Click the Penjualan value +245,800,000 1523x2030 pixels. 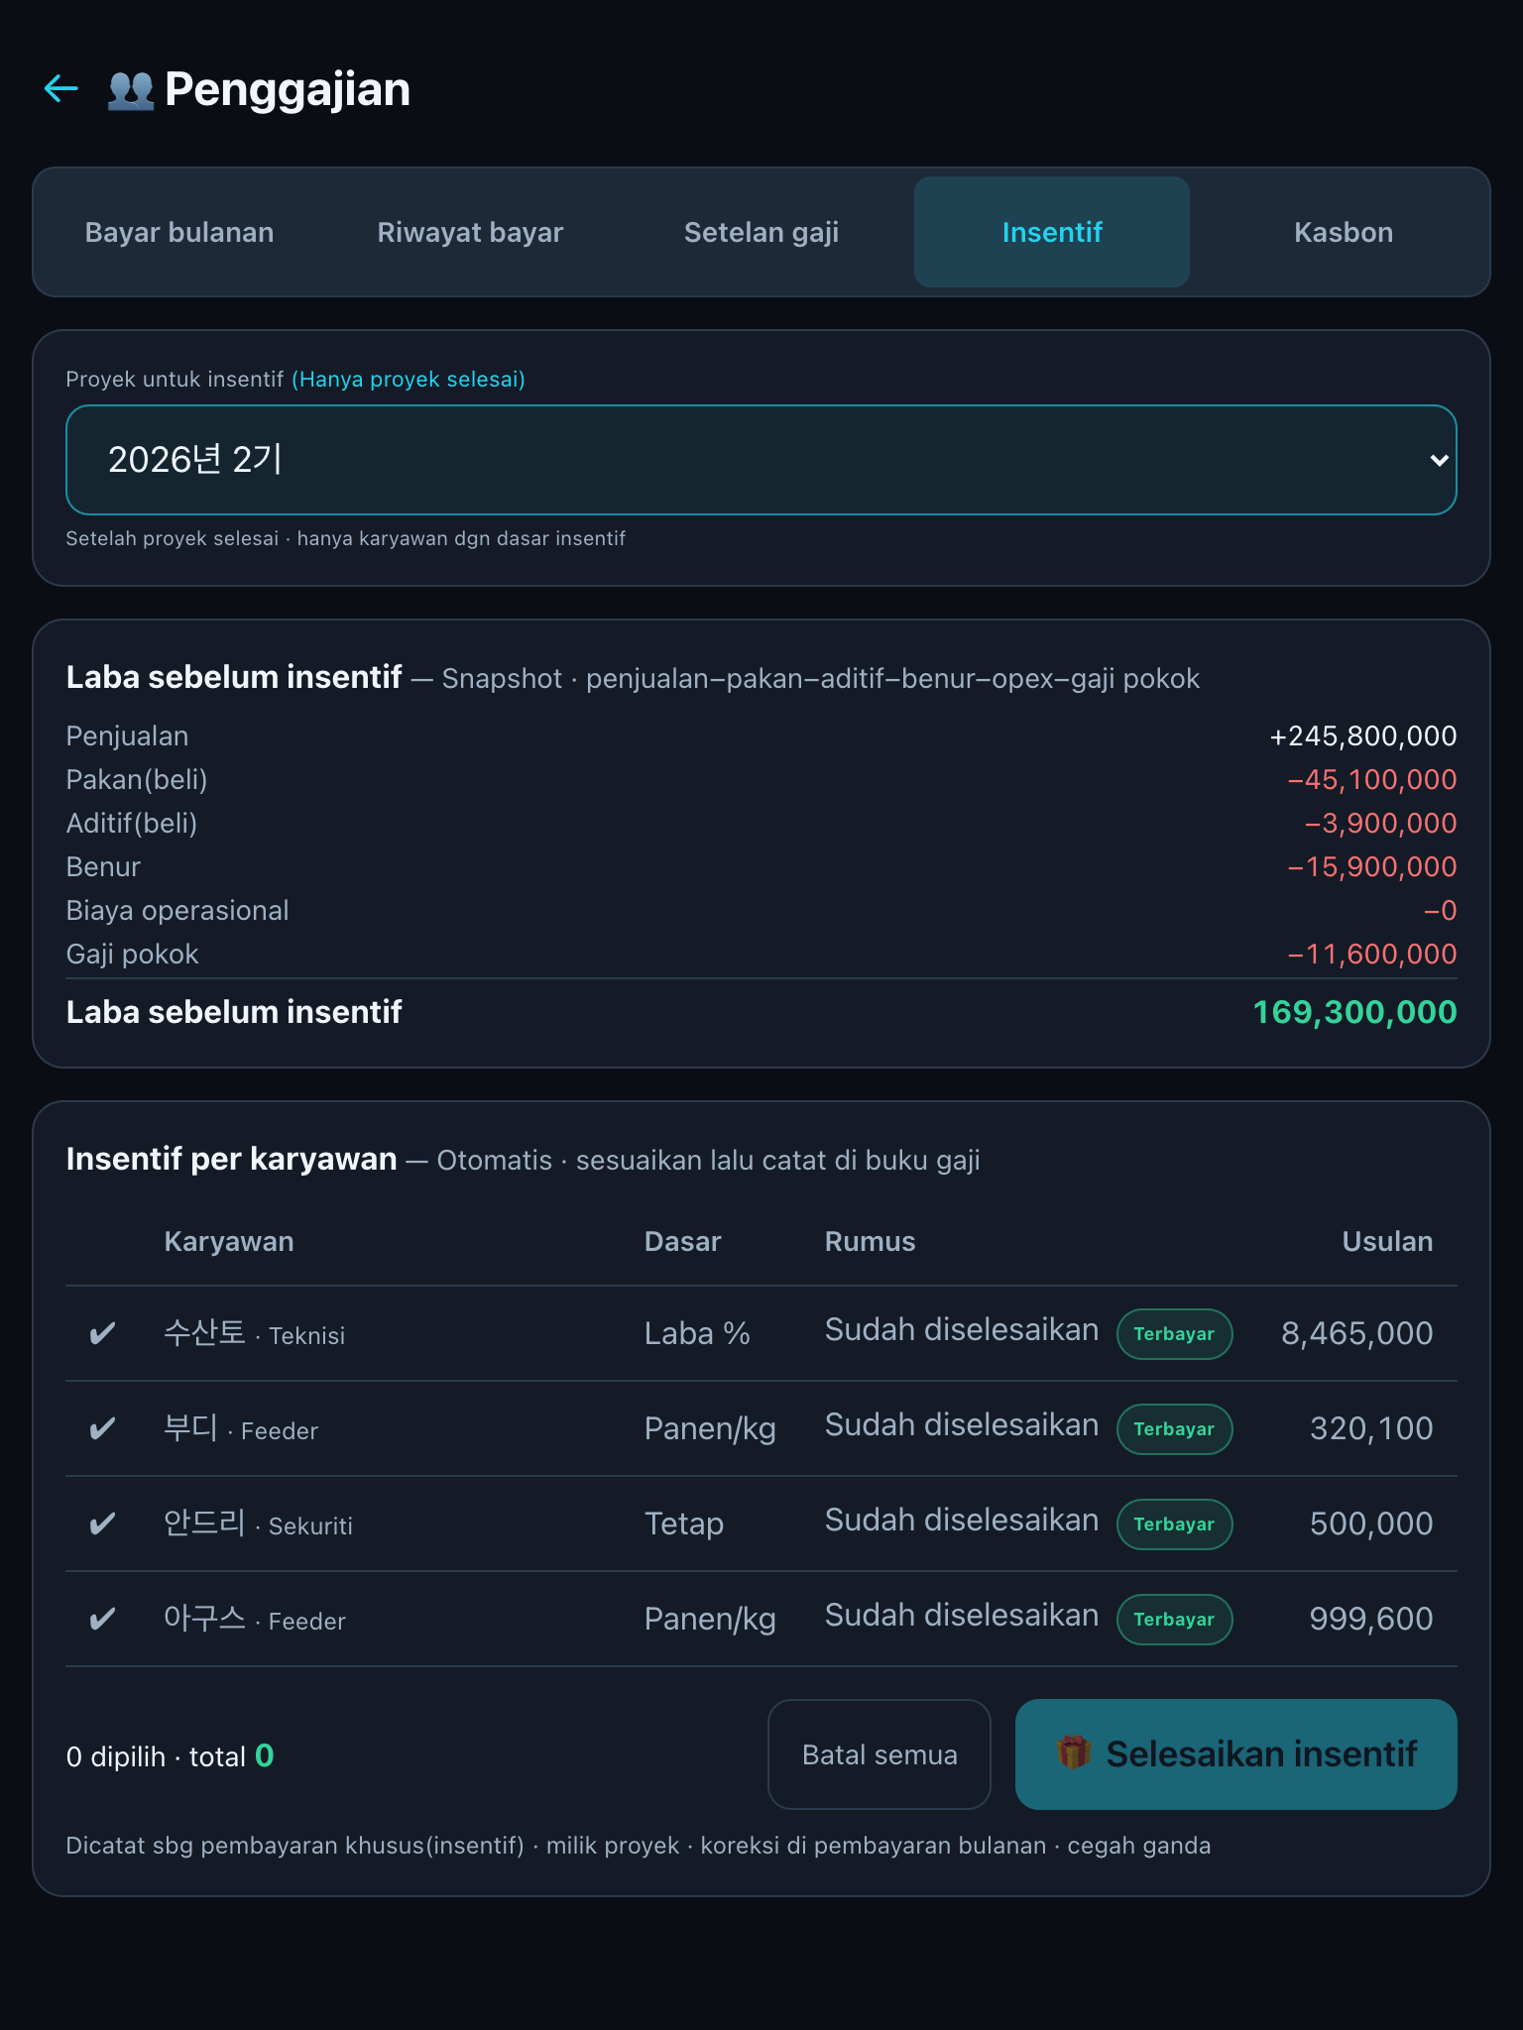(1363, 736)
